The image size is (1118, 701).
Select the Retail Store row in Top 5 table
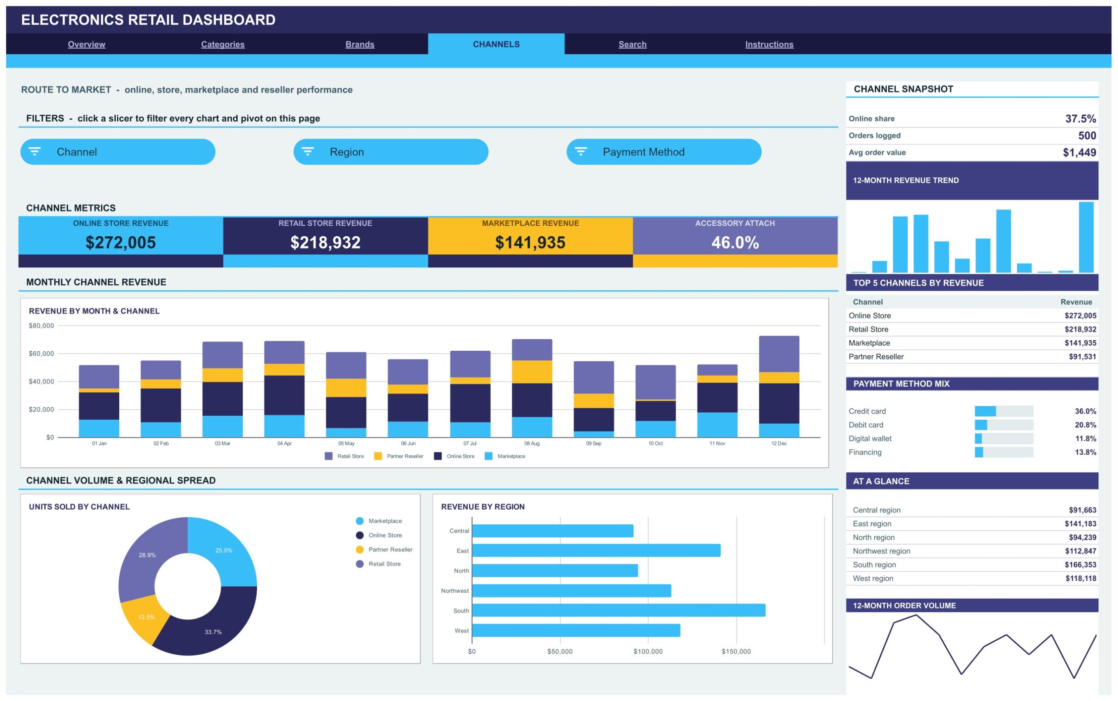tap(972, 329)
